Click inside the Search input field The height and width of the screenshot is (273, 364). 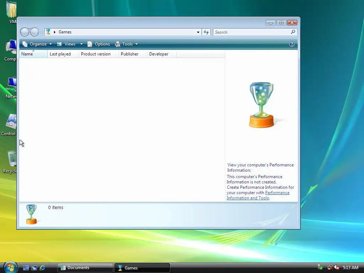click(252, 32)
